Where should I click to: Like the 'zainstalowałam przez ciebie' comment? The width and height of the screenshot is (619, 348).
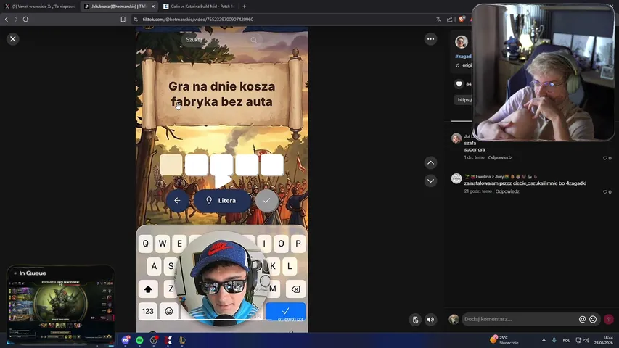point(604,191)
